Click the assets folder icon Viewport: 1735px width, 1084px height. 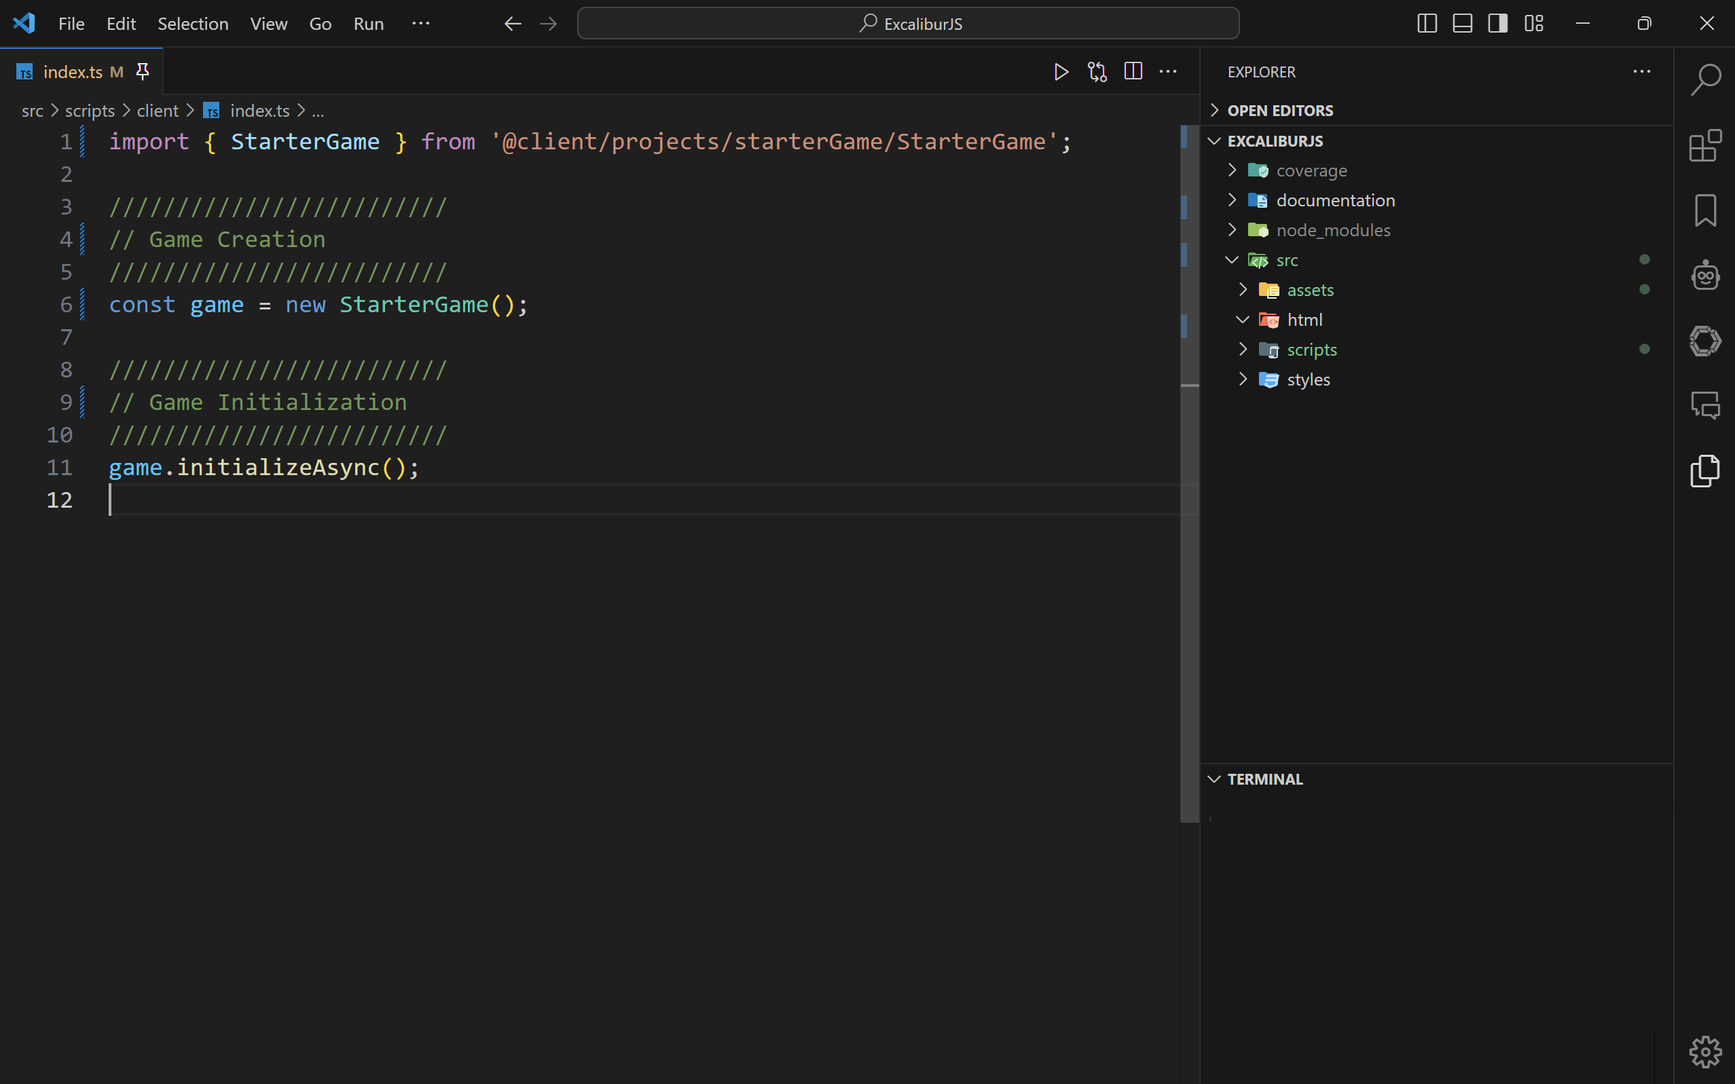coord(1268,290)
